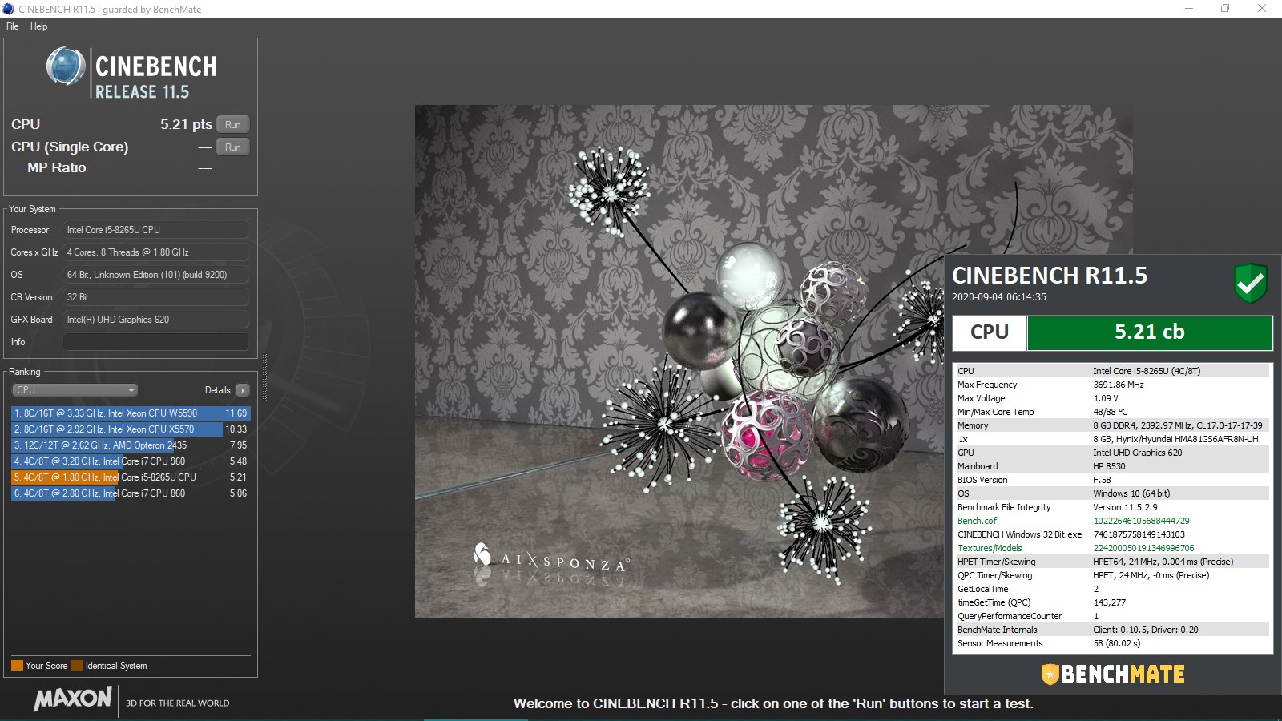Click the CB Version 32 Bit value
This screenshot has height=721, width=1282.
coord(155,297)
